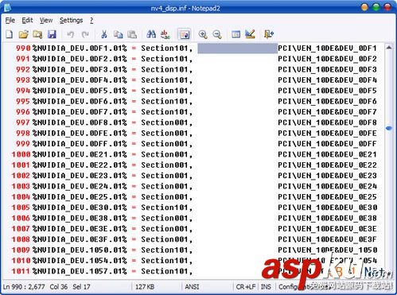Open Find with the binoculars icon
Screen dimensions: 397x295
click(151, 34)
